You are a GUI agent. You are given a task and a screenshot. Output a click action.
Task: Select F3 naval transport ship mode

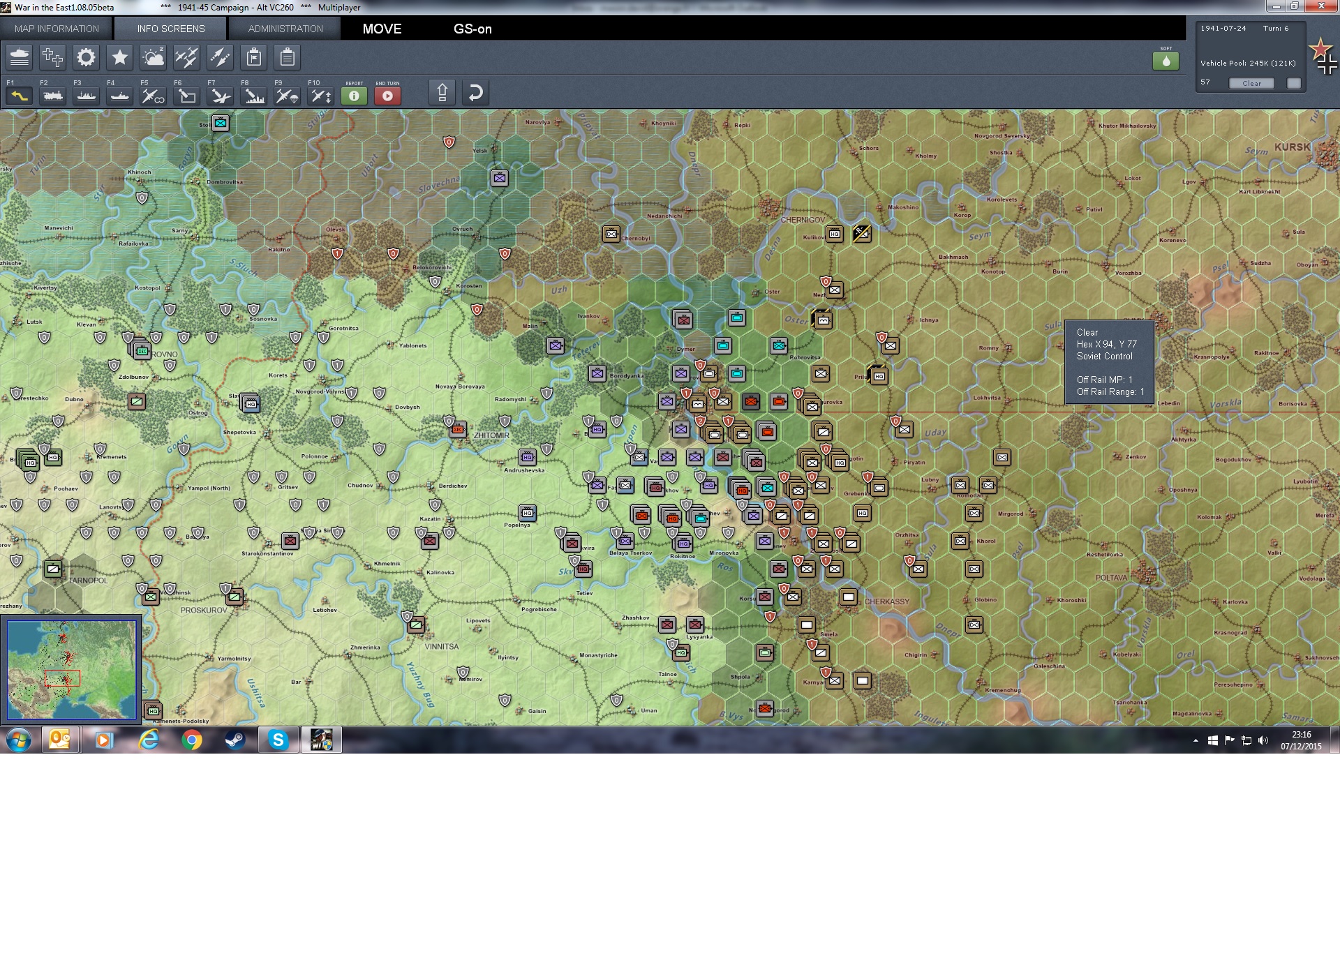pos(87,96)
